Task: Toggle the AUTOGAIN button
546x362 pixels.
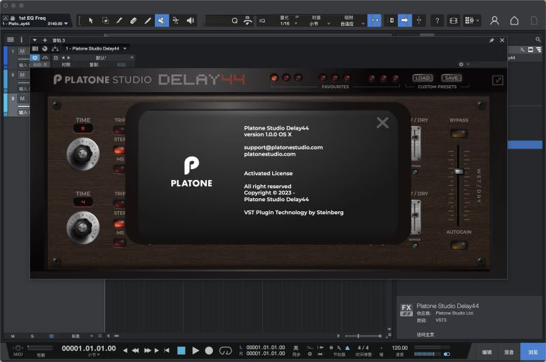Action: pos(459,245)
